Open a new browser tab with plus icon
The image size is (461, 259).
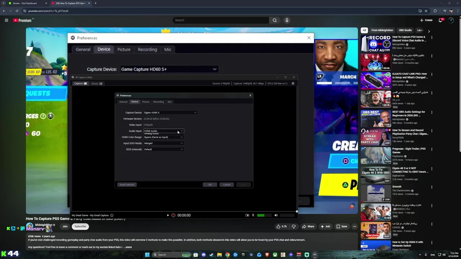(x=95, y=3)
